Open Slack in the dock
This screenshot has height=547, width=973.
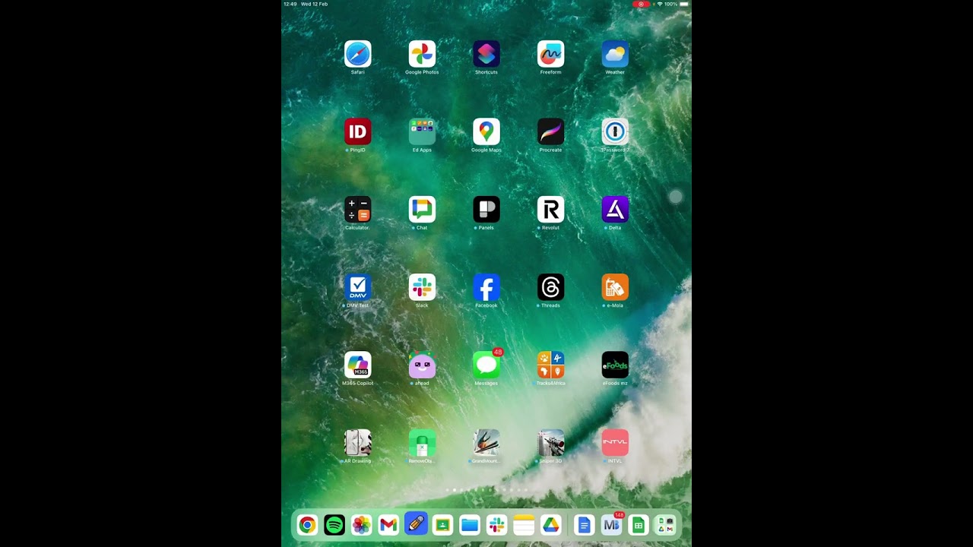point(497,525)
